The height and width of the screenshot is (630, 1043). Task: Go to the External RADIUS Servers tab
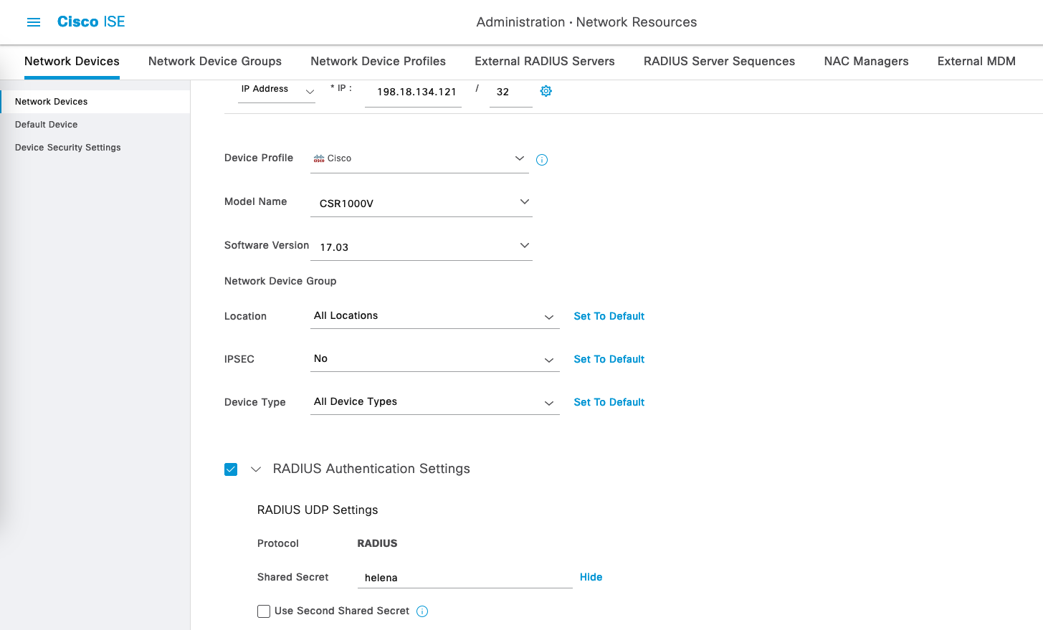coord(544,62)
